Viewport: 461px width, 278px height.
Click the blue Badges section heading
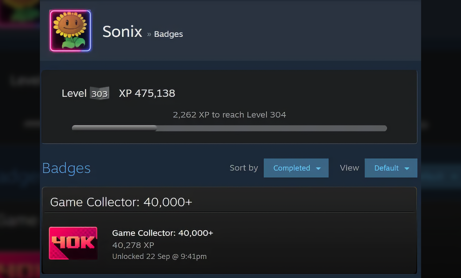(x=66, y=168)
